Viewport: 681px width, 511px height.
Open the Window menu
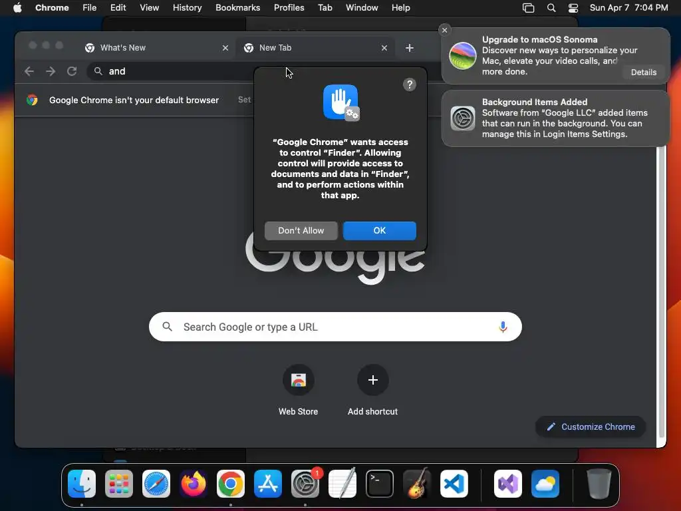pos(362,8)
